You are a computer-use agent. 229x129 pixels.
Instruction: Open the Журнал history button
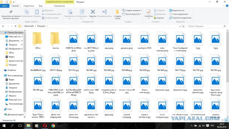(159, 18)
